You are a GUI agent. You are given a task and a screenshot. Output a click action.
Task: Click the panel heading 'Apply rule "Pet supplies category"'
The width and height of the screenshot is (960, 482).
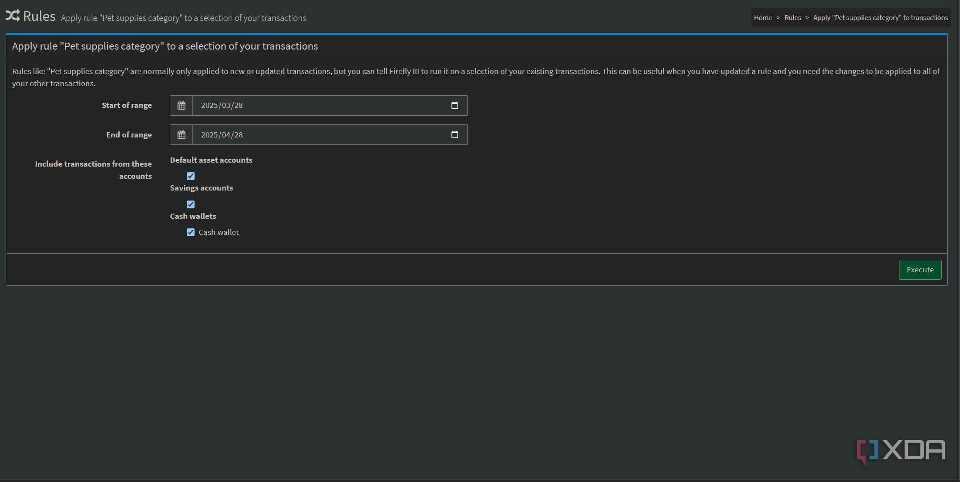click(165, 46)
